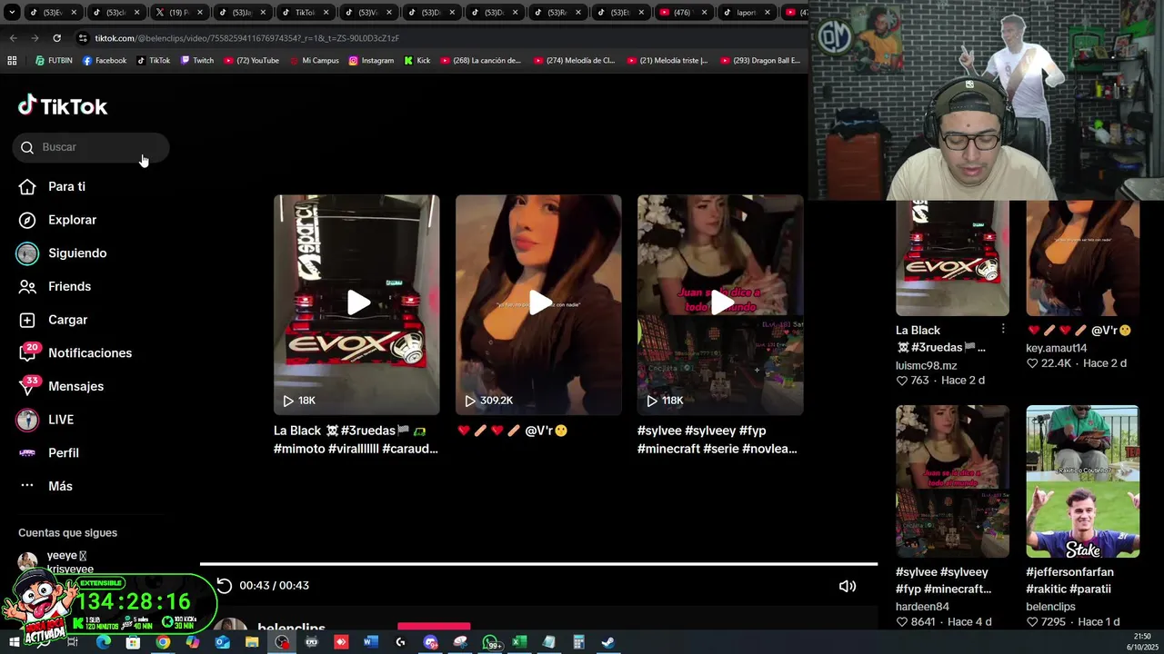Click the browser address bar
This screenshot has width=1164, height=654.
coord(436,38)
